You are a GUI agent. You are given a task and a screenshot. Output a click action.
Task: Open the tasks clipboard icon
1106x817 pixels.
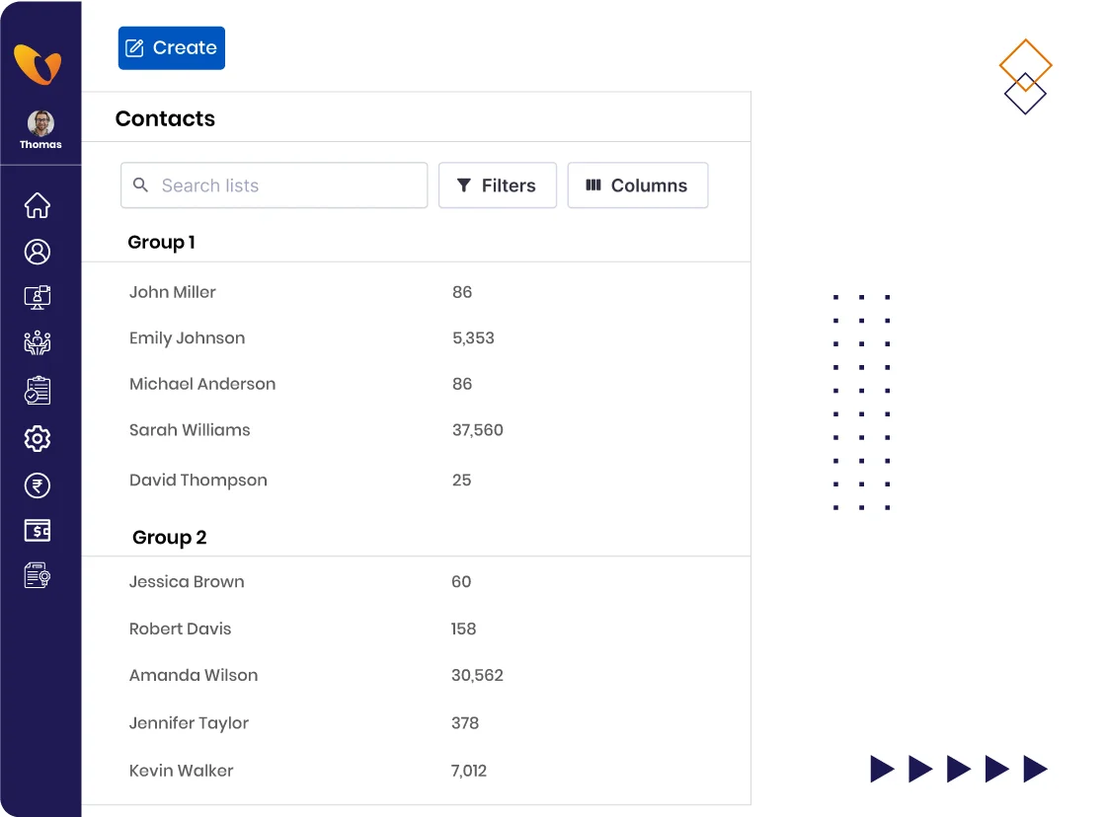click(38, 390)
